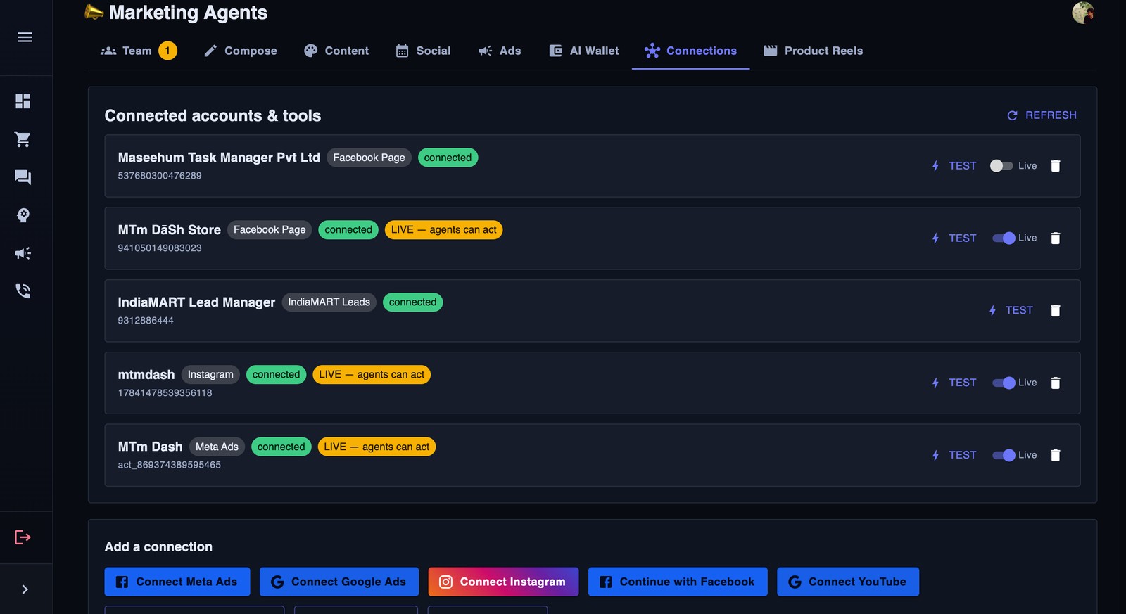This screenshot has width=1126, height=614.
Task: Test the Maseehum Task Manager connection
Action: tap(954, 166)
